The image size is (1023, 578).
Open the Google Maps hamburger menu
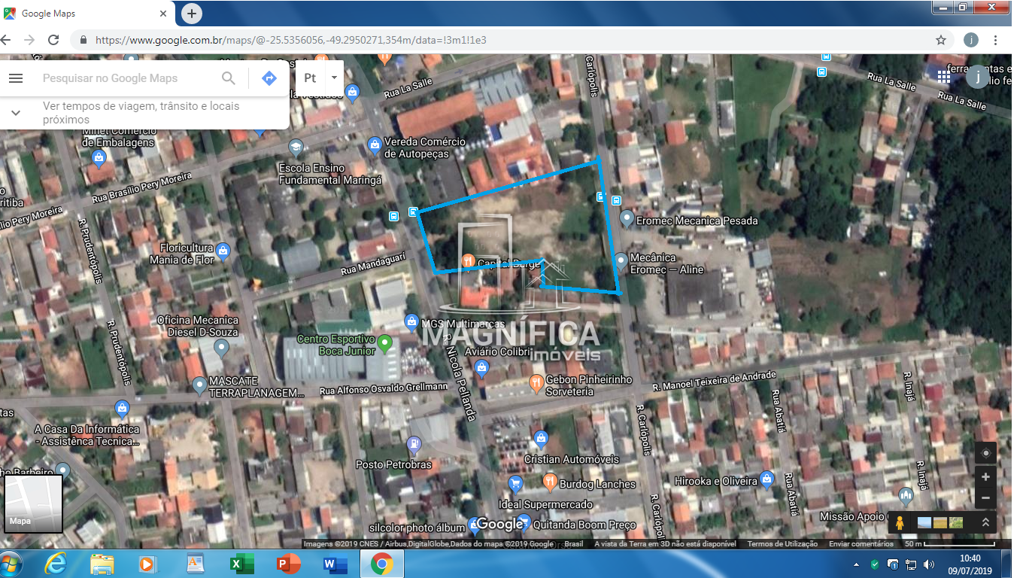coord(16,78)
